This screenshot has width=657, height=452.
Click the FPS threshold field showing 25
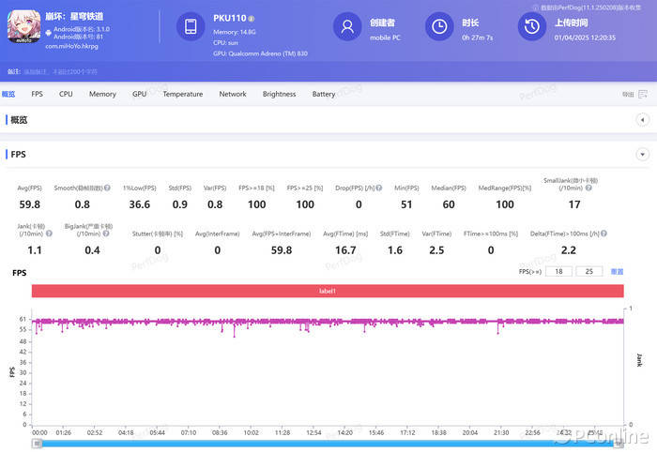pos(588,271)
